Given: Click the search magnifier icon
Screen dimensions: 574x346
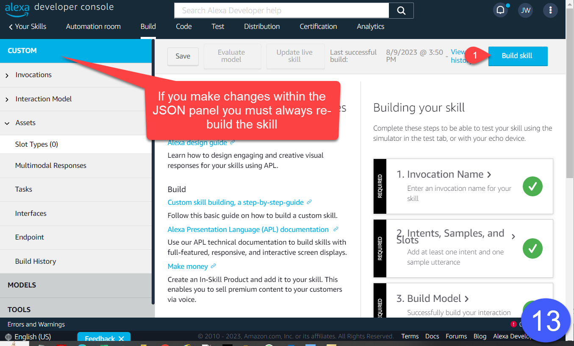Looking at the screenshot, I should click(401, 11).
